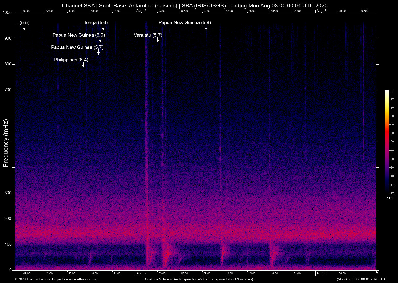
Task: Click the color scale legend bar
Action: (387, 140)
